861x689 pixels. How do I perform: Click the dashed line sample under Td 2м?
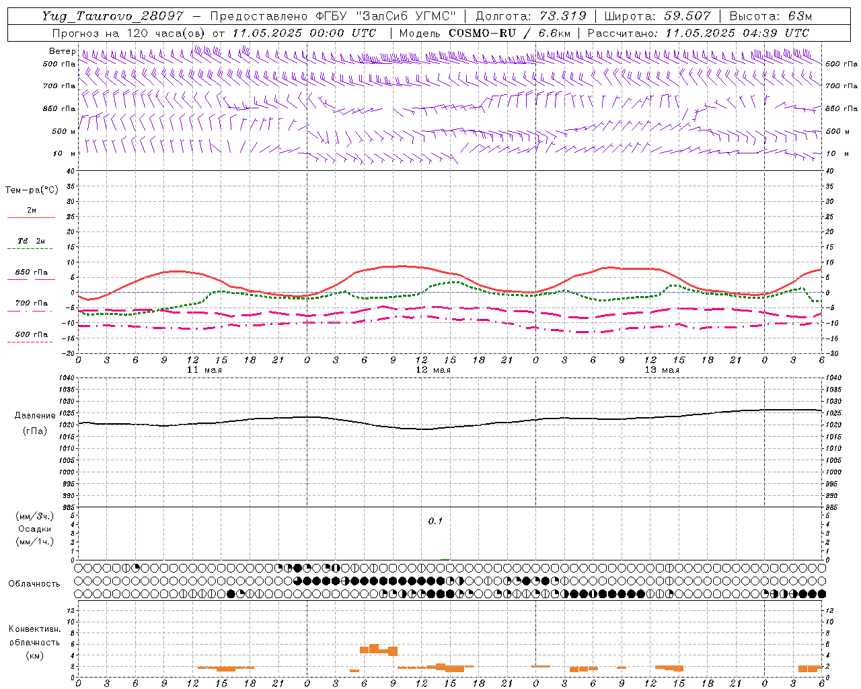[30, 249]
